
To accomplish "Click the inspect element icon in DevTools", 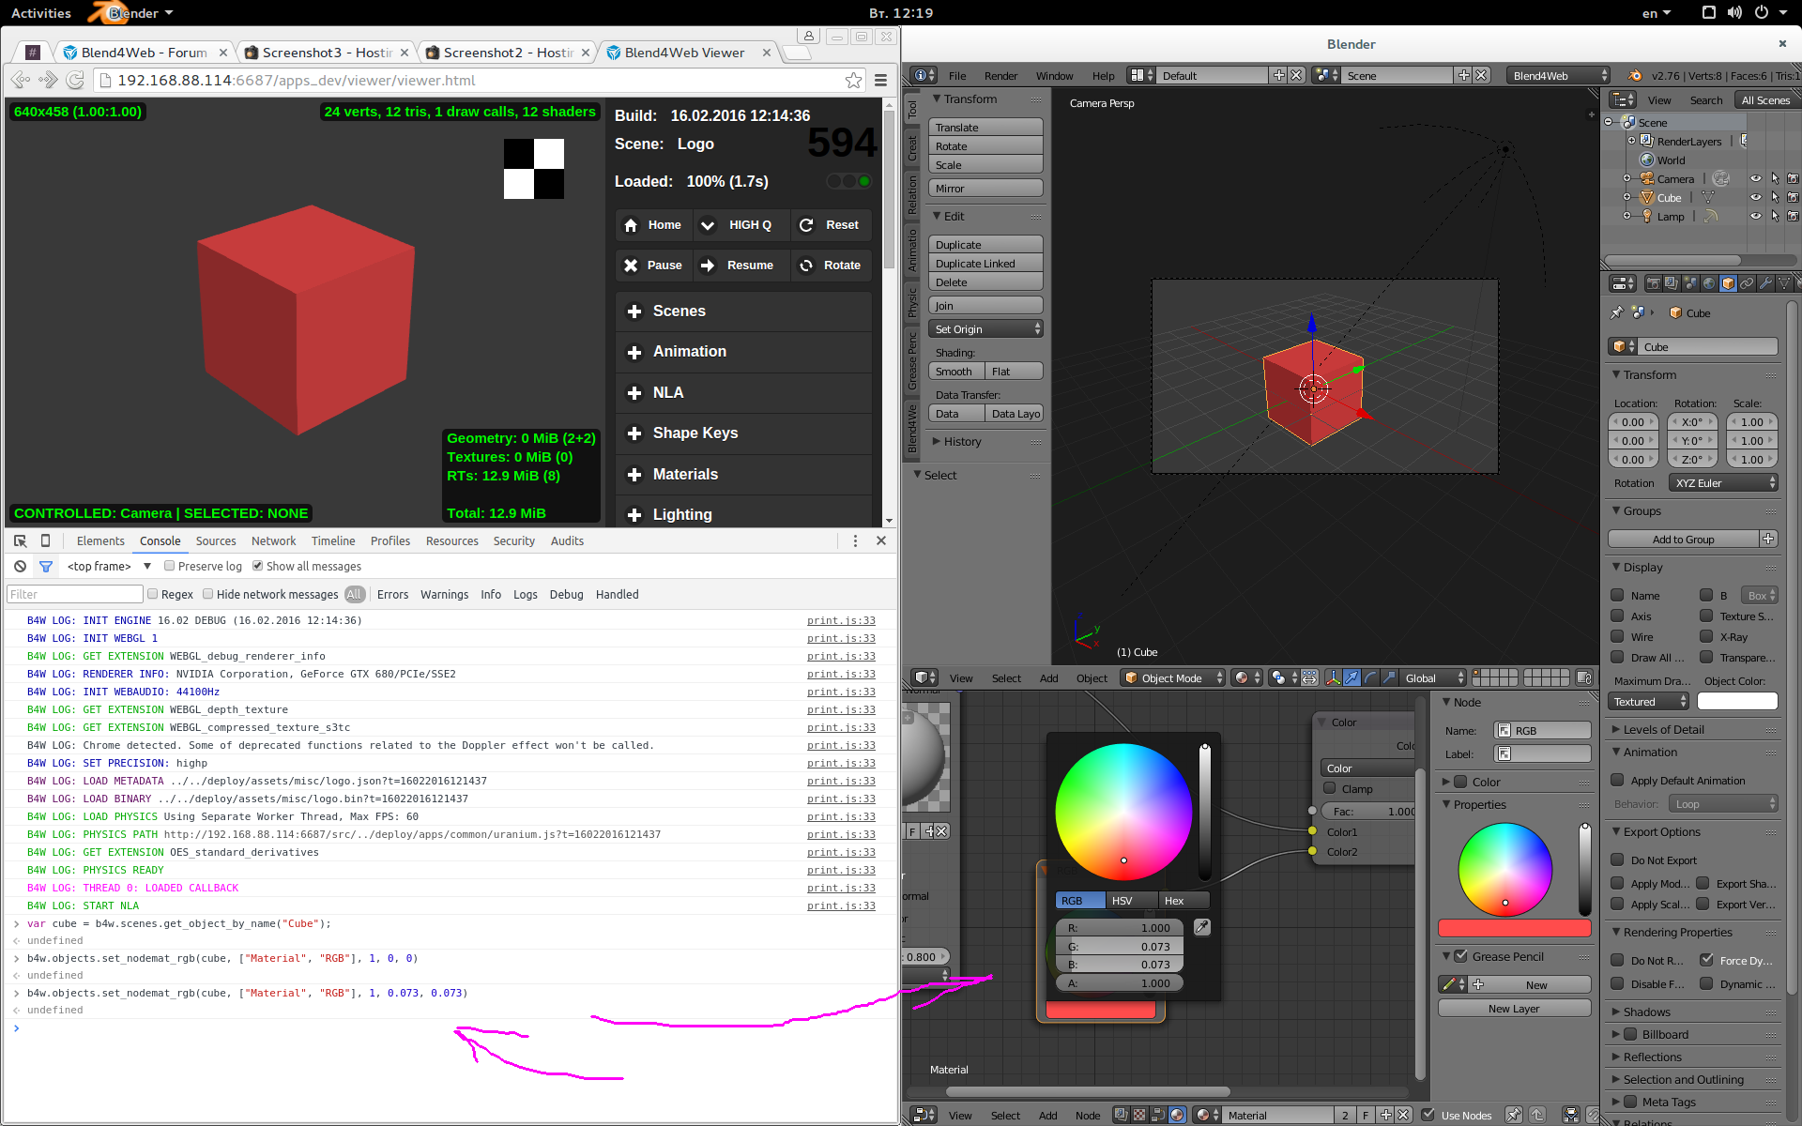I will click(x=20, y=541).
